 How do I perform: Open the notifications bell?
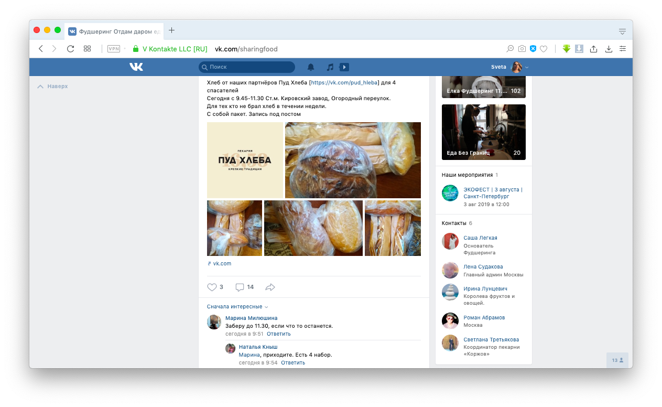pos(311,67)
